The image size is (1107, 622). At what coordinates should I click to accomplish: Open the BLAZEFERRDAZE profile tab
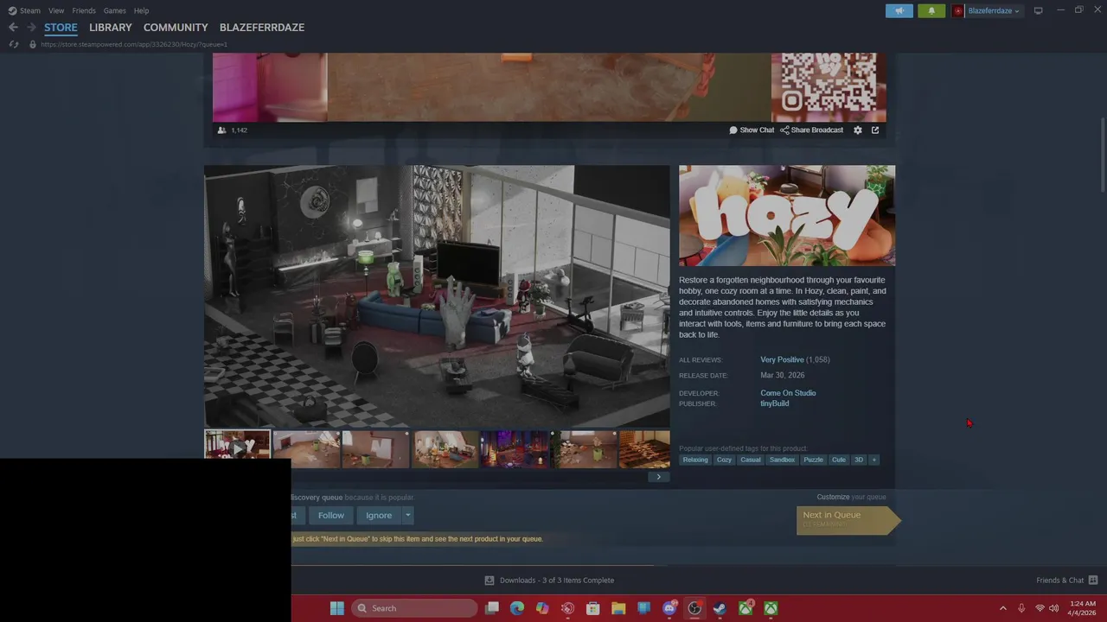click(262, 28)
